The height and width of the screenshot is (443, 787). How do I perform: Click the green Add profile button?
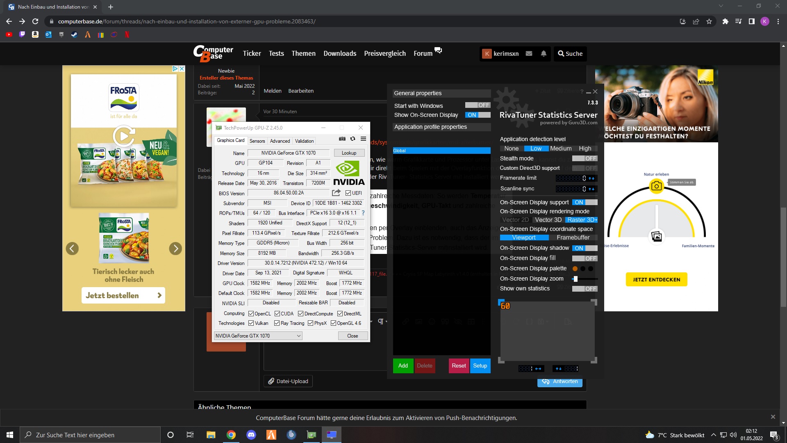403,365
